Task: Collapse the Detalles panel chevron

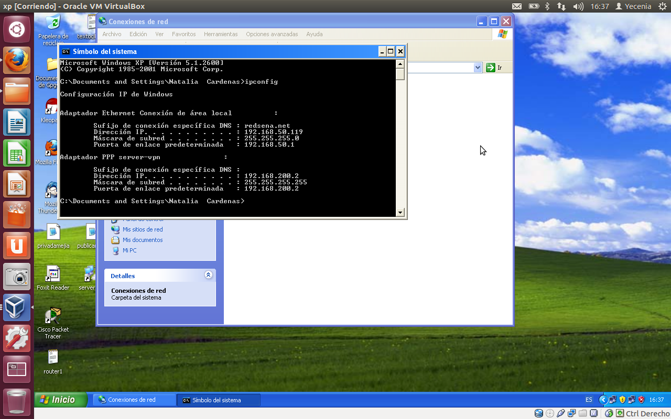Action: click(x=208, y=275)
